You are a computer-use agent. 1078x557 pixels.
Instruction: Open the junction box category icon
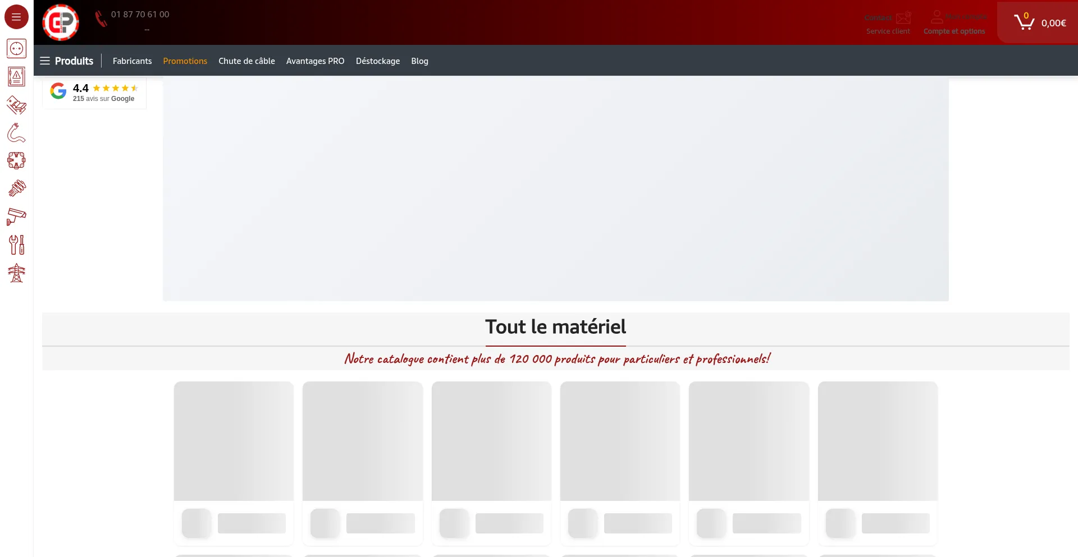(x=16, y=161)
